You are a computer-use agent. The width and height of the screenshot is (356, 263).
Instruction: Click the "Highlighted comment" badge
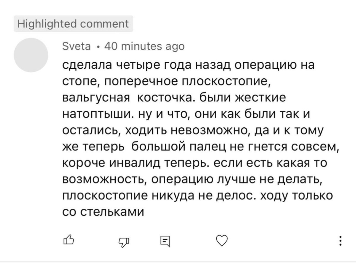73,24
